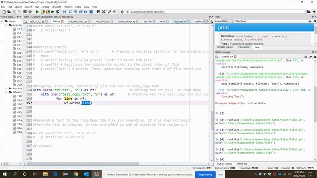The height and width of the screenshot is (178, 317).
Task: Maximize current pane icon
Action: 98,12
